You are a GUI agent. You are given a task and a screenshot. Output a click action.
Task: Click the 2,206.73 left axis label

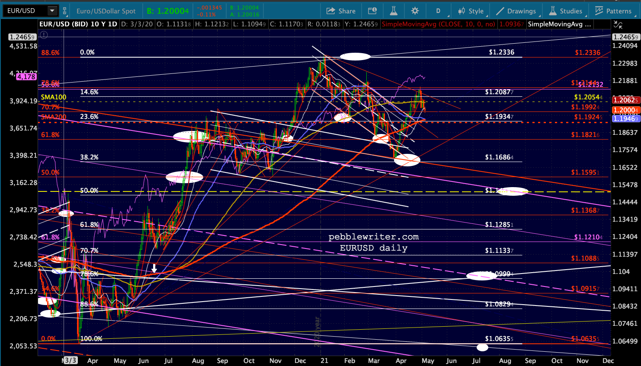[23, 319]
